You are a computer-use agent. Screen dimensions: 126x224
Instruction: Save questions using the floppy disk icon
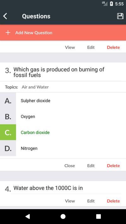[x=120, y=16]
